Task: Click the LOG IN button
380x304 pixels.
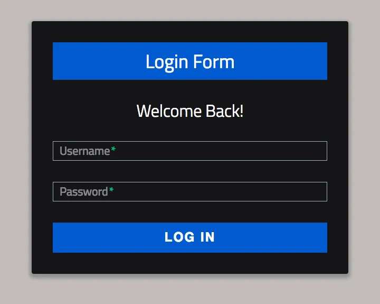Action: (x=190, y=237)
